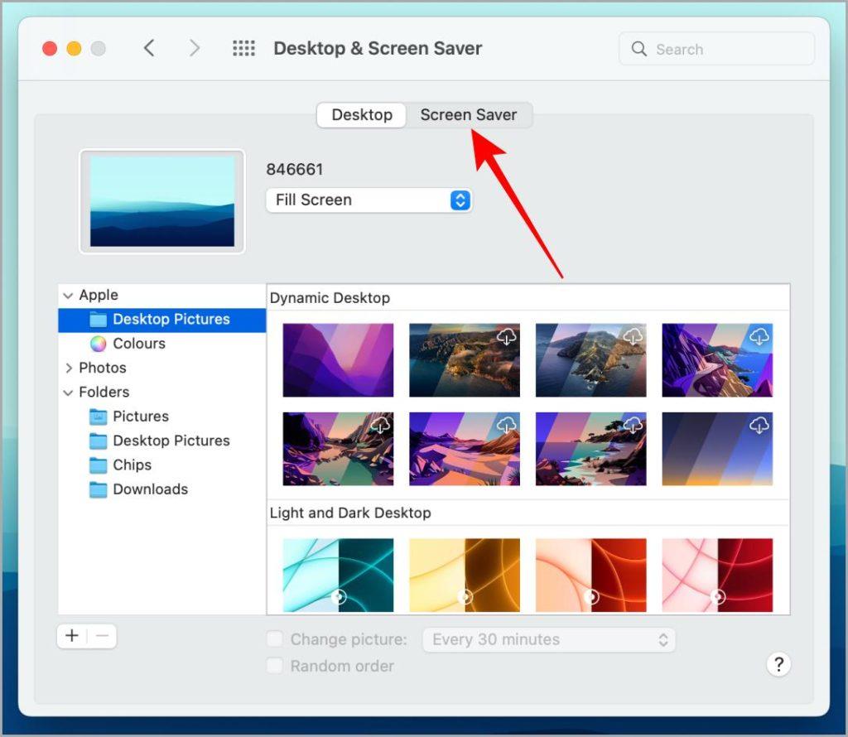Download icon on beach tree wallpaper
This screenshot has height=737, width=848.
pos(633,425)
